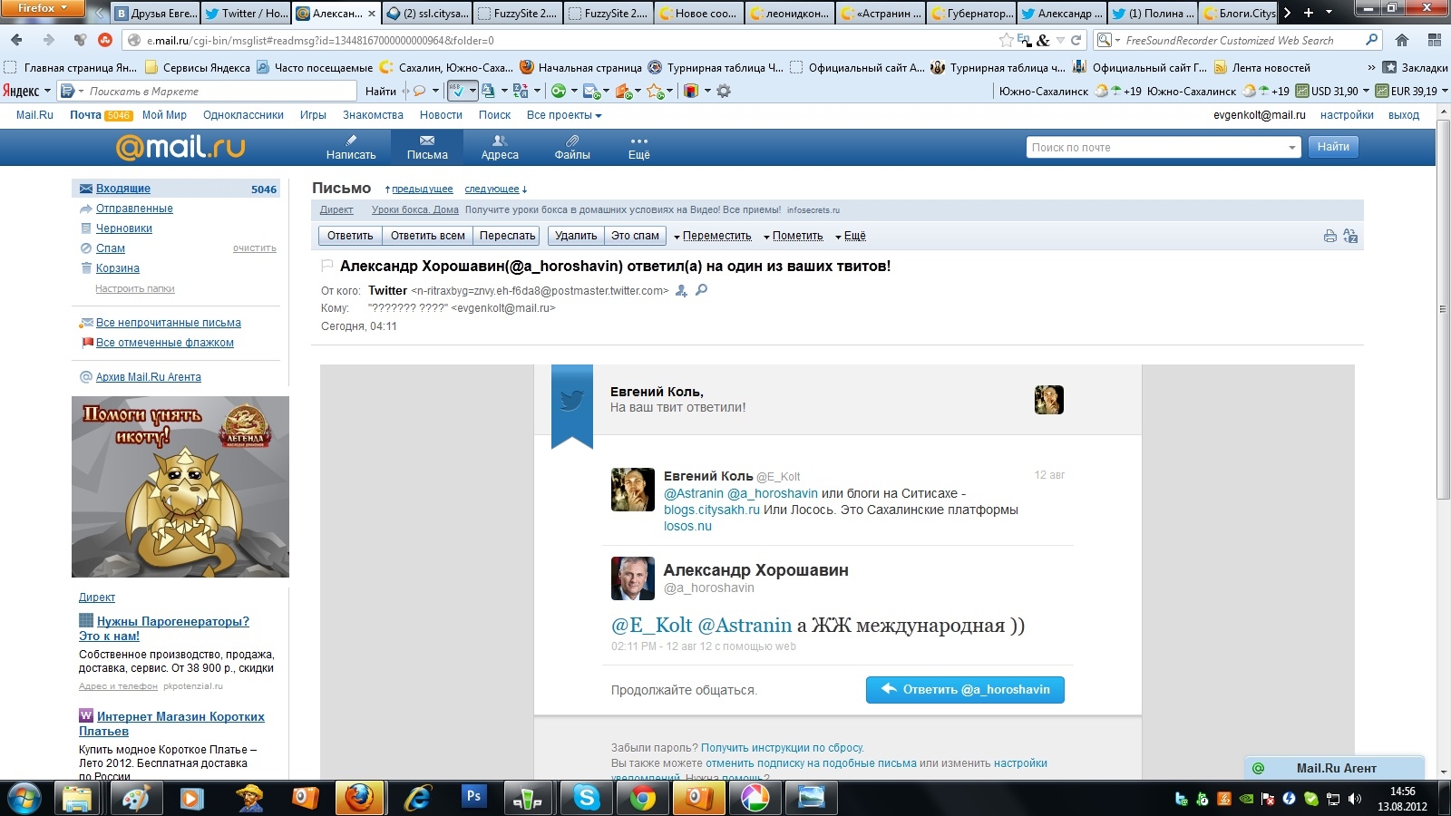
Task: Open a new browser tab with plus
Action: click(1309, 13)
